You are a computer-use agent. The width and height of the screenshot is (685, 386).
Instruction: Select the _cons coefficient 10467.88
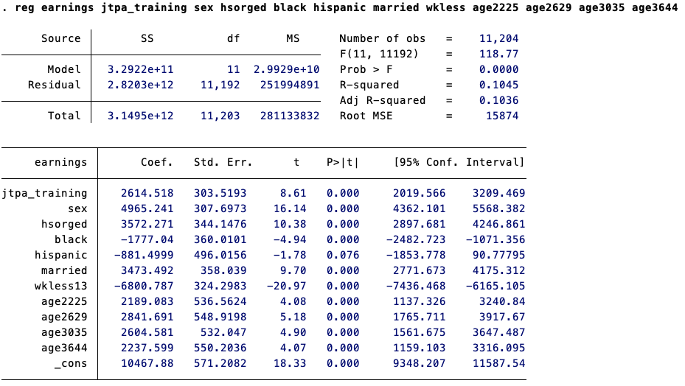point(147,363)
